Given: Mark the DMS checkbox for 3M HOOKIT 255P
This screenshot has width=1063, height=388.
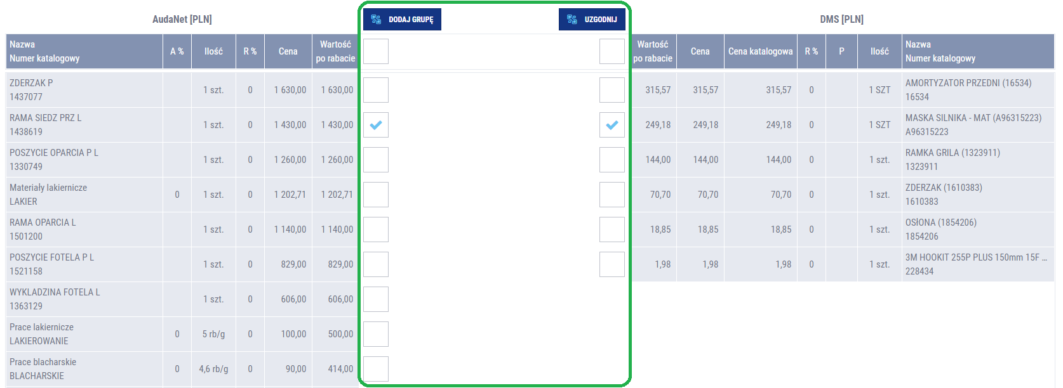Looking at the screenshot, I should click(x=612, y=264).
